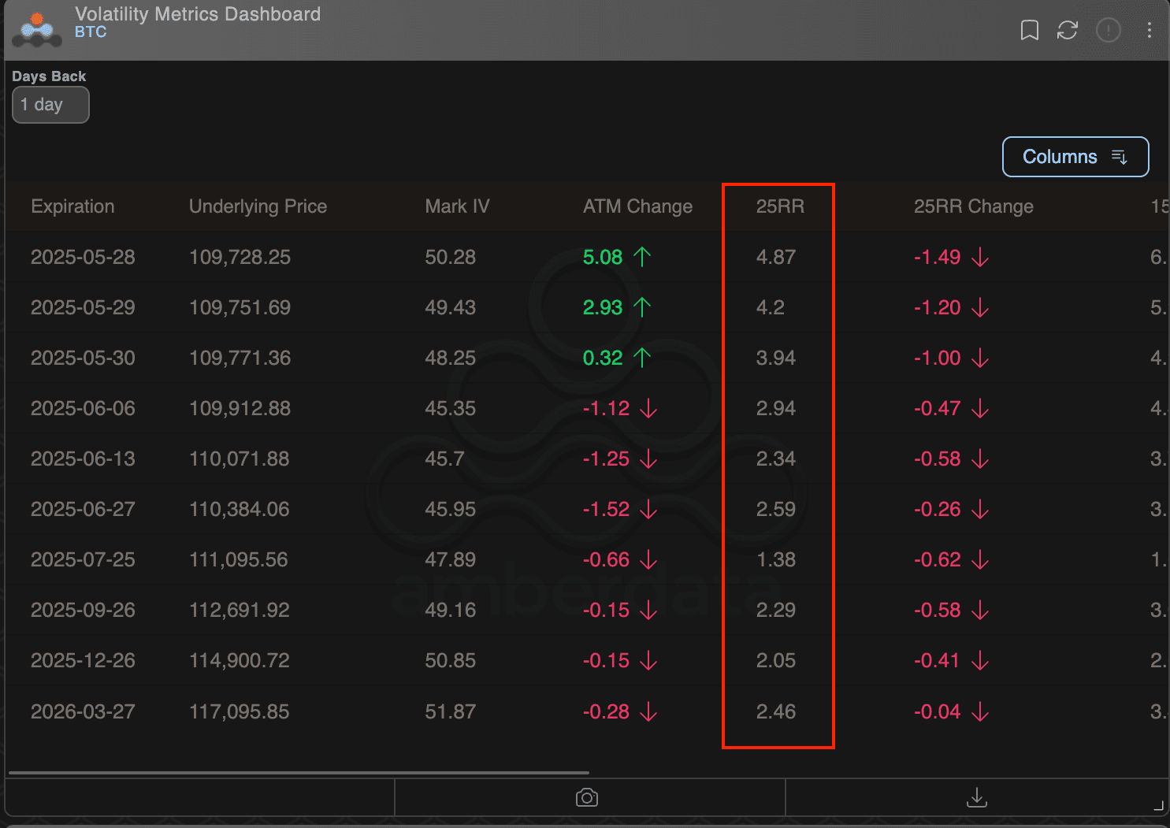Click 25RR Change value -0.62
Image resolution: width=1170 pixels, height=828 pixels.
[x=937, y=559]
